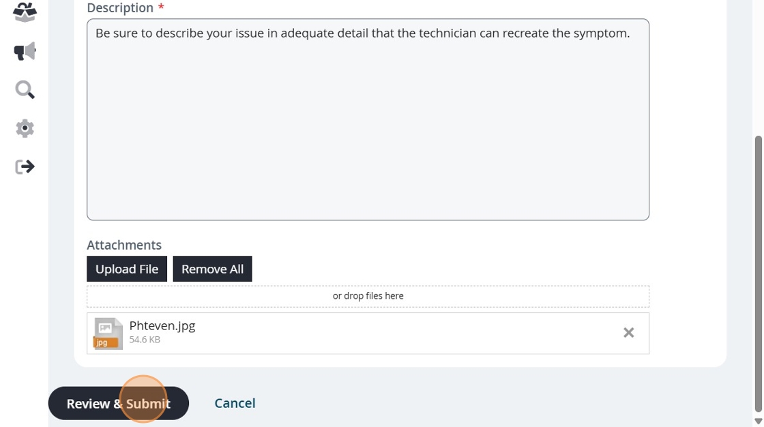Click the jpg file thumbnail icon

coord(108,334)
